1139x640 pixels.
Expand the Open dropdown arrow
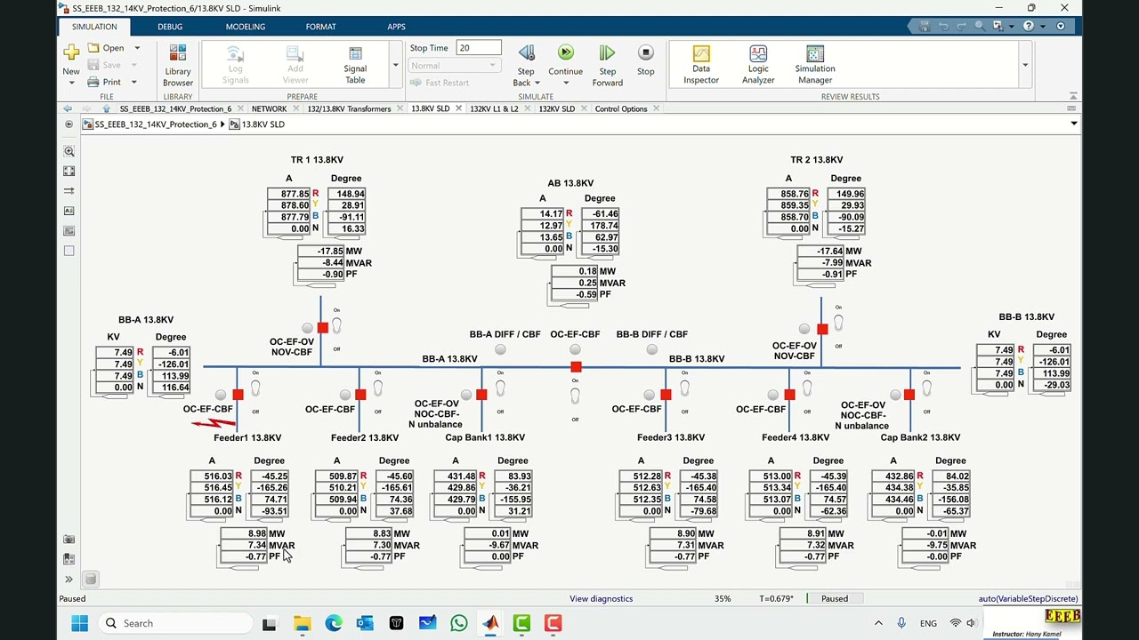click(137, 48)
